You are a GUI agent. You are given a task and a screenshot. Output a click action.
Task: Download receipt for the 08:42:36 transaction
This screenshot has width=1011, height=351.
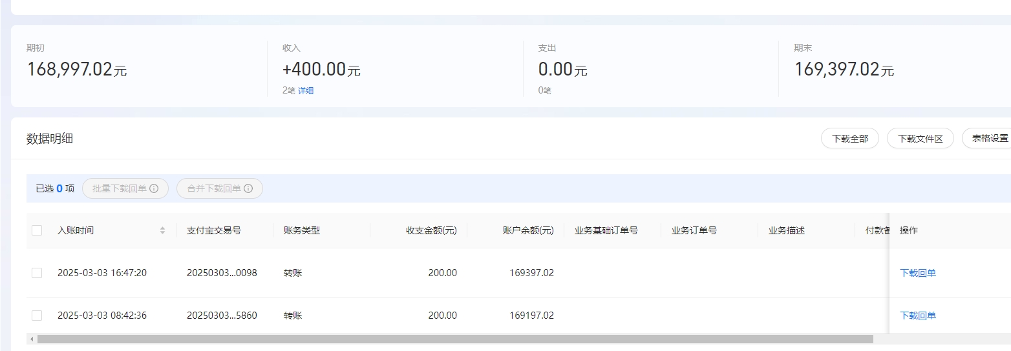[x=918, y=316]
